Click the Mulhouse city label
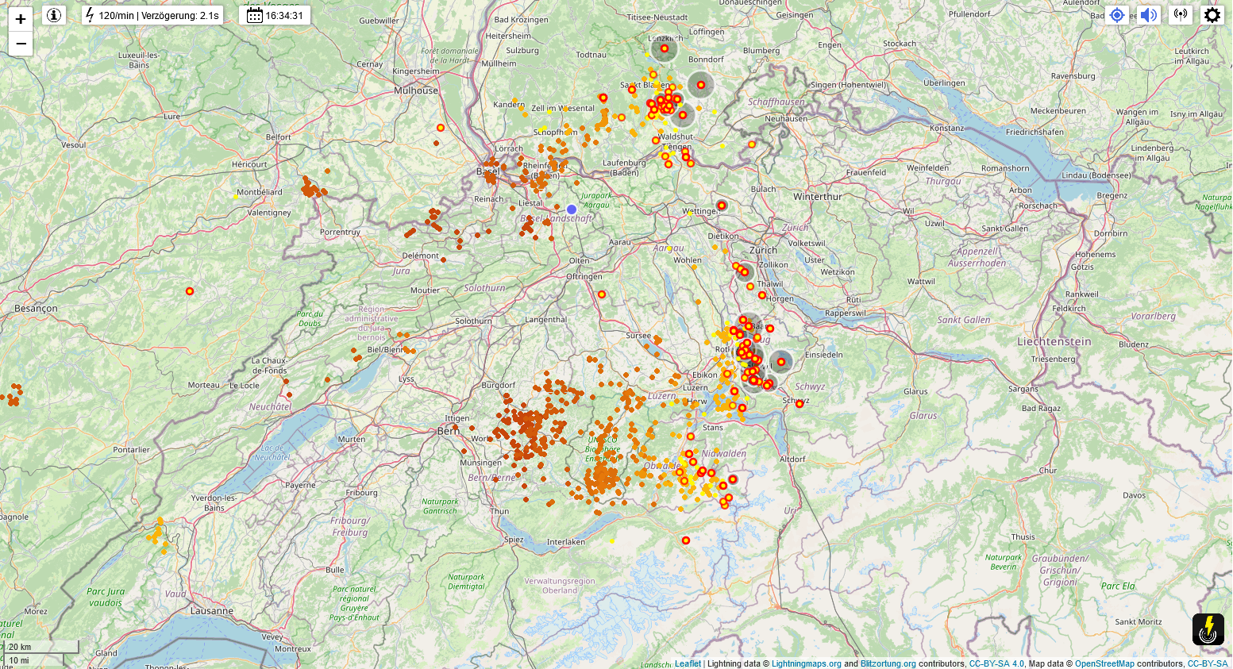 (x=416, y=90)
